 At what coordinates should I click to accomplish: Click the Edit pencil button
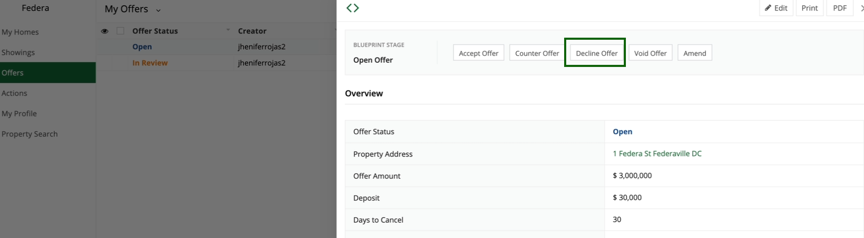click(x=776, y=8)
